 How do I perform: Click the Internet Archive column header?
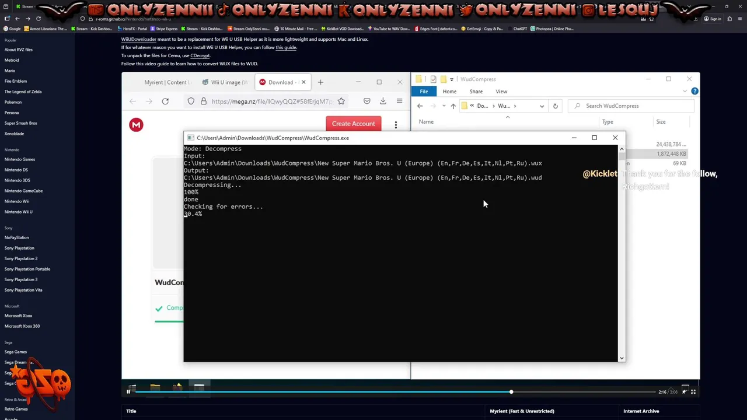[x=641, y=411]
